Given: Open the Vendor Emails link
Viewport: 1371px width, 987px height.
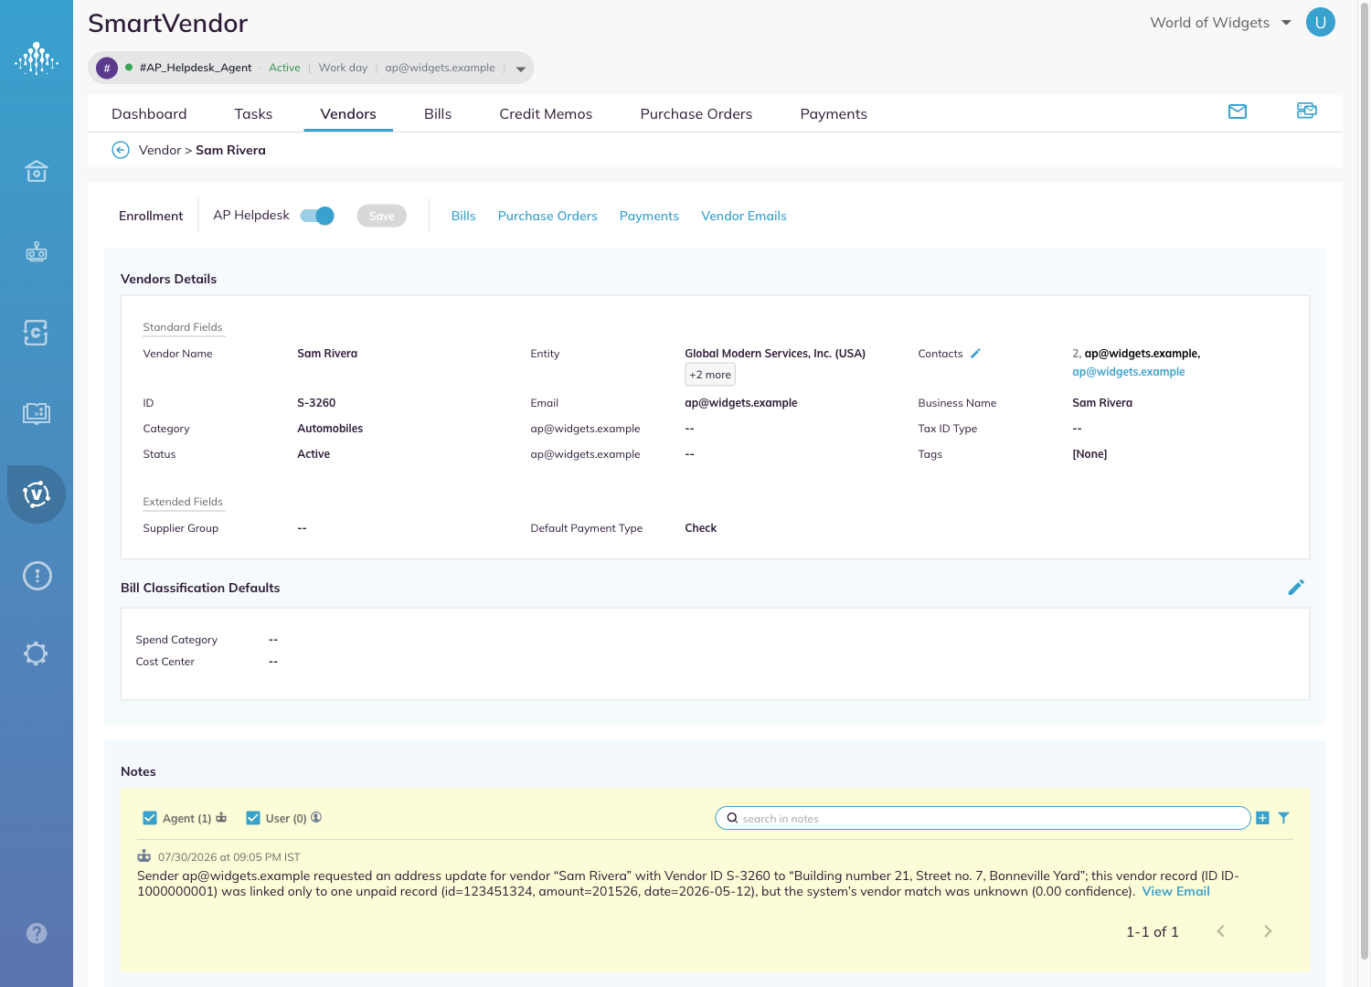Looking at the screenshot, I should pyautogui.click(x=744, y=217).
